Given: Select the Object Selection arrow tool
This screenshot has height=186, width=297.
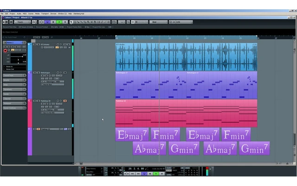Looking at the screenshot, I should click(71, 22).
